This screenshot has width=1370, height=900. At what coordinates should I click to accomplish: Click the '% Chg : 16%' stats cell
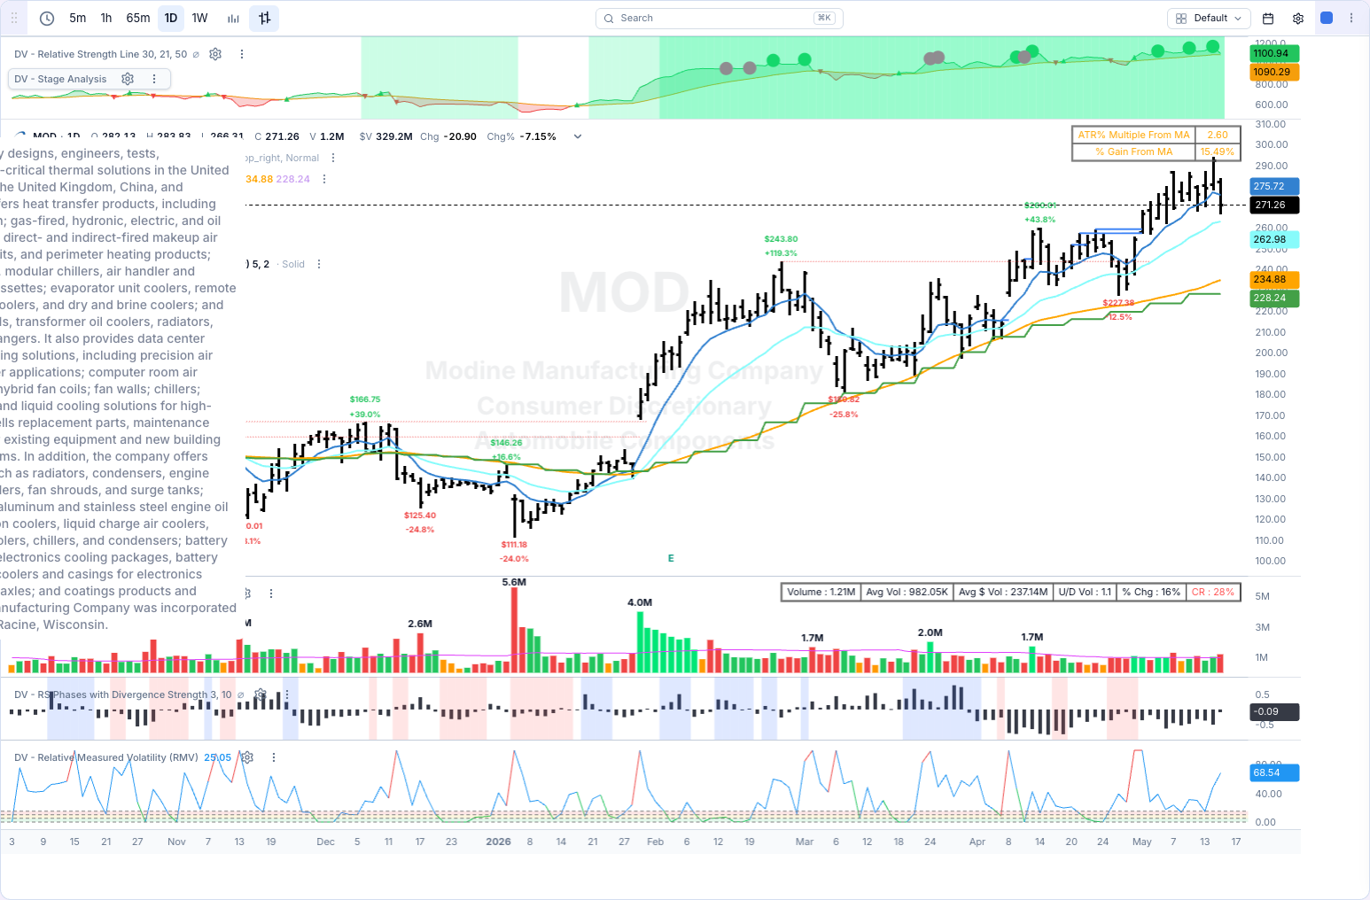pyautogui.click(x=1151, y=592)
